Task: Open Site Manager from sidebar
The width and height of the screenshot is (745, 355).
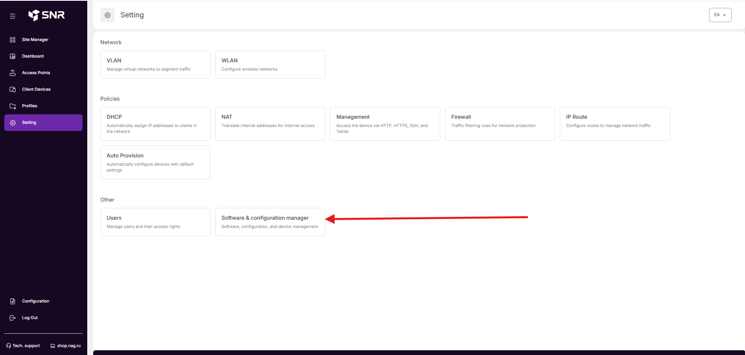Action: tap(43, 40)
